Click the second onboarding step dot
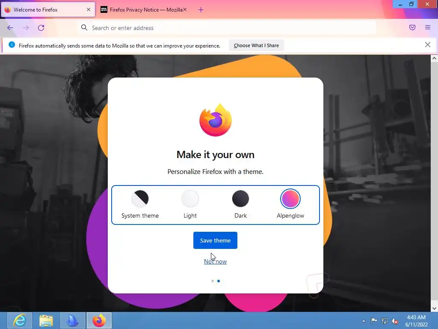 [219, 281]
